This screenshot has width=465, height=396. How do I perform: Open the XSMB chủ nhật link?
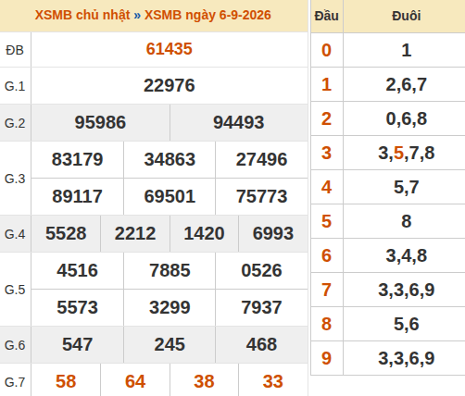pyautogui.click(x=82, y=15)
